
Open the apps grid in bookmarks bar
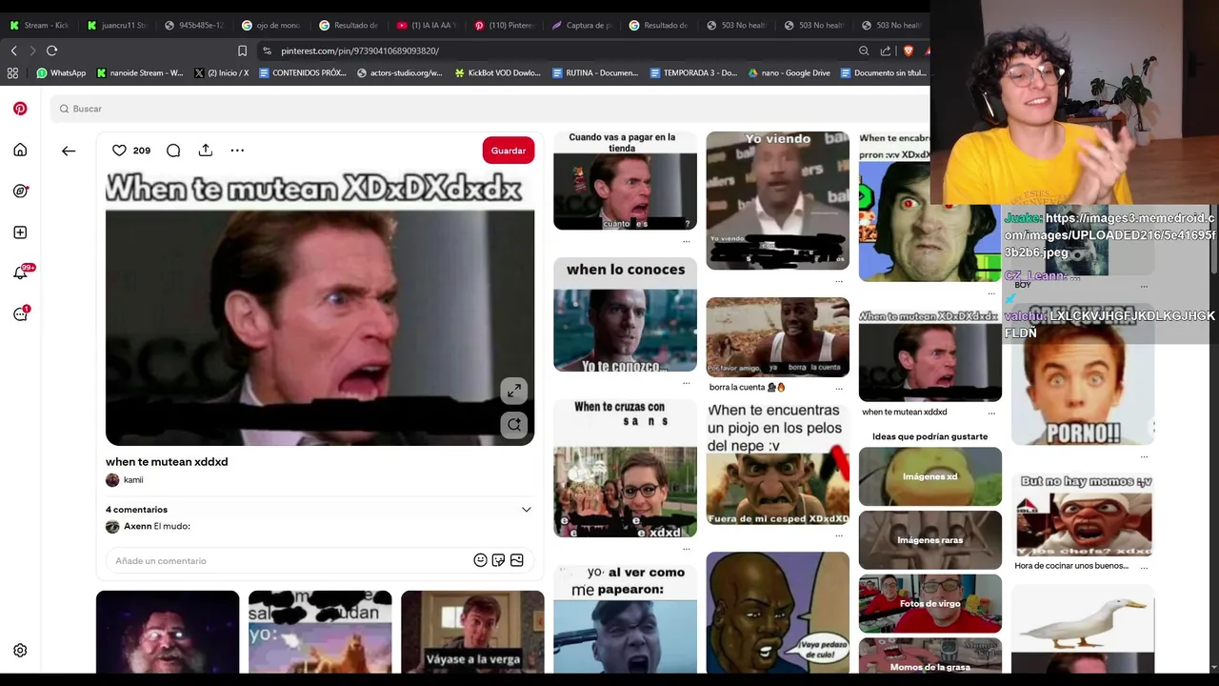12,72
